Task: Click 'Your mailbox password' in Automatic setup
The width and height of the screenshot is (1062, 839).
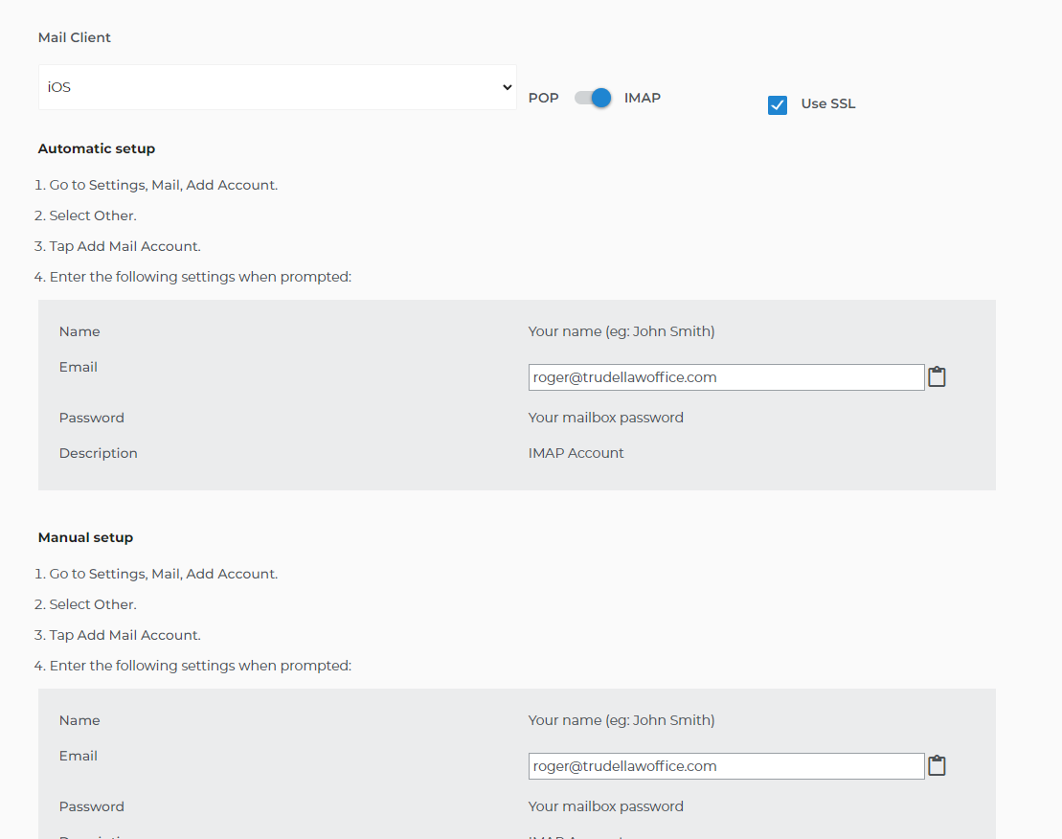Action: coord(605,418)
